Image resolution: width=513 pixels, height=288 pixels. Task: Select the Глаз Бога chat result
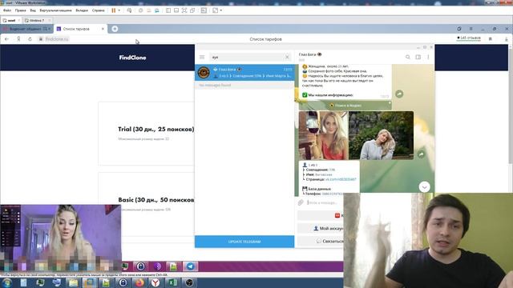[244, 72]
